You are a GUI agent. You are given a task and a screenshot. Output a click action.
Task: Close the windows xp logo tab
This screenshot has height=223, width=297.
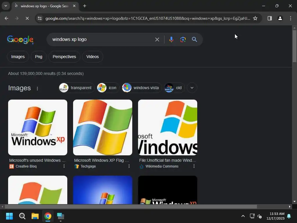[74, 6]
